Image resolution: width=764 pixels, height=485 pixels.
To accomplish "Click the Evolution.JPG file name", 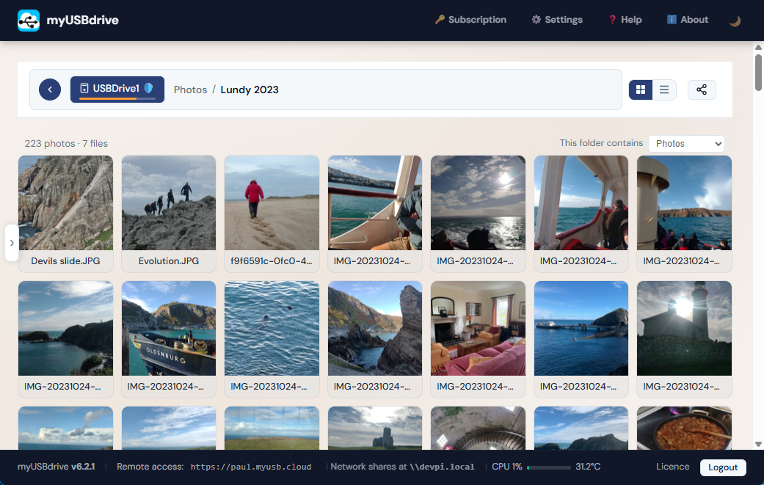I will pyautogui.click(x=169, y=261).
